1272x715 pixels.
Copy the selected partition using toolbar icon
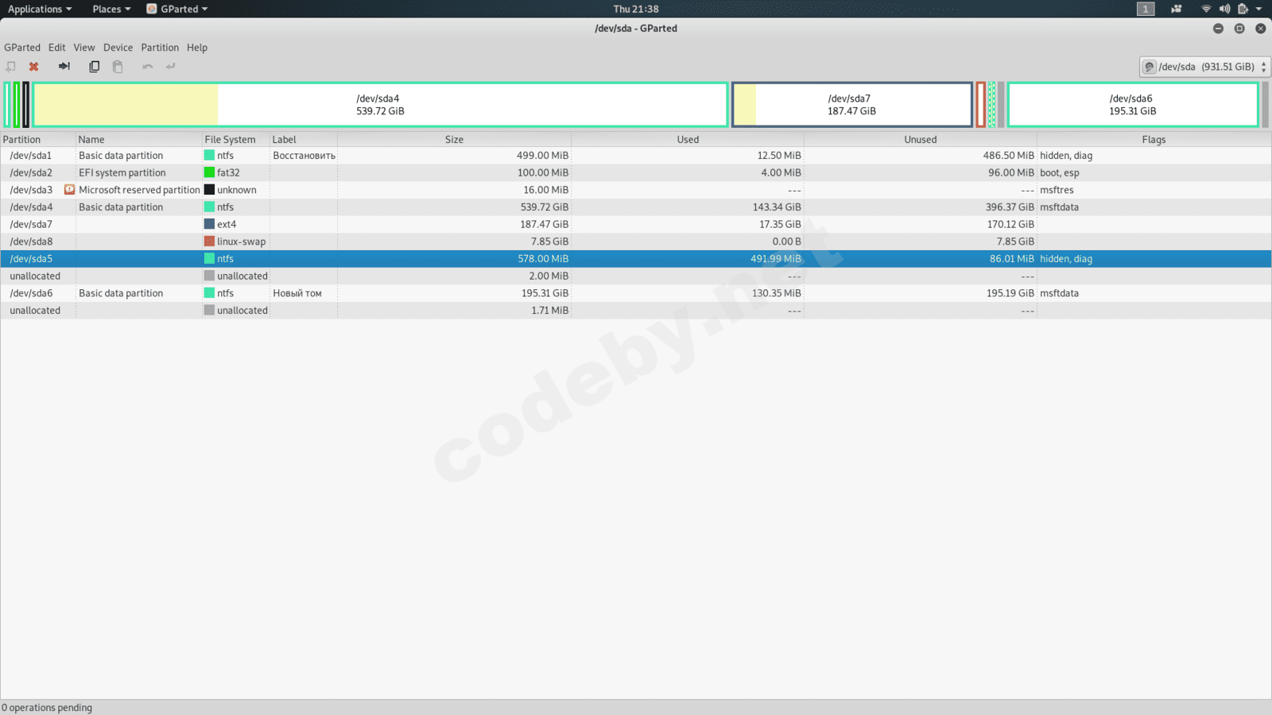94,67
